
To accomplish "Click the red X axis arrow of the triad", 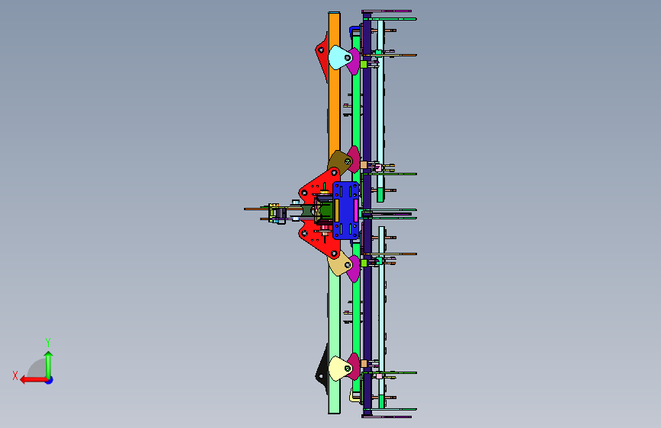I will [34, 380].
